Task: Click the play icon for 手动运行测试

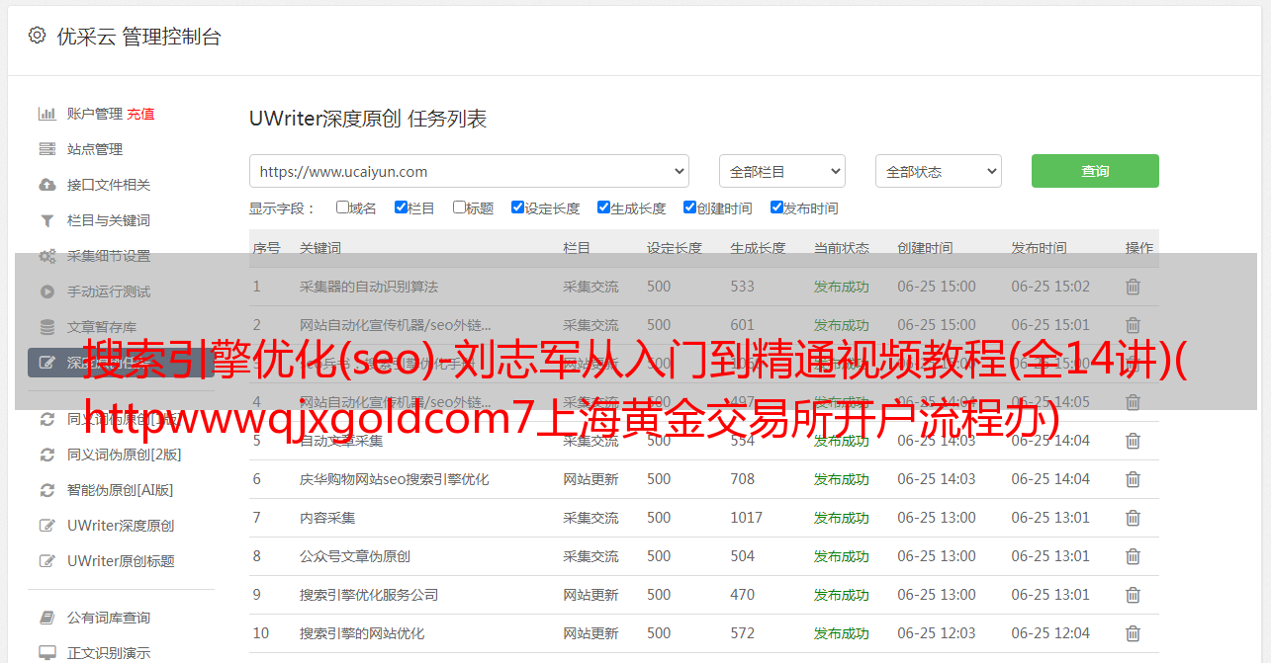Action: click(x=46, y=291)
